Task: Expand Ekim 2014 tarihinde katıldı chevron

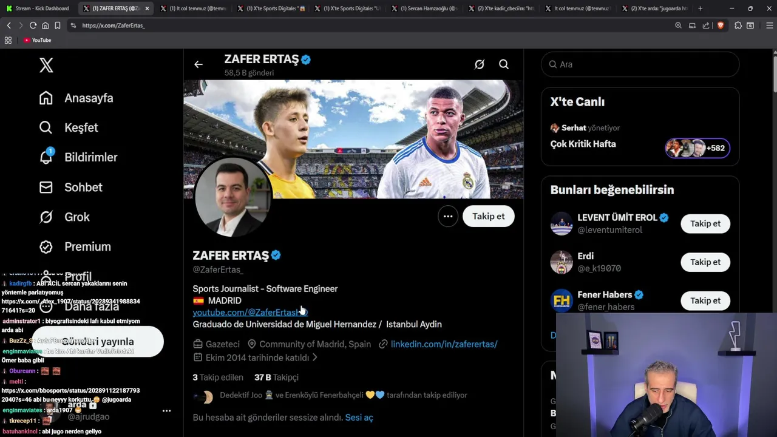Action: (x=314, y=357)
